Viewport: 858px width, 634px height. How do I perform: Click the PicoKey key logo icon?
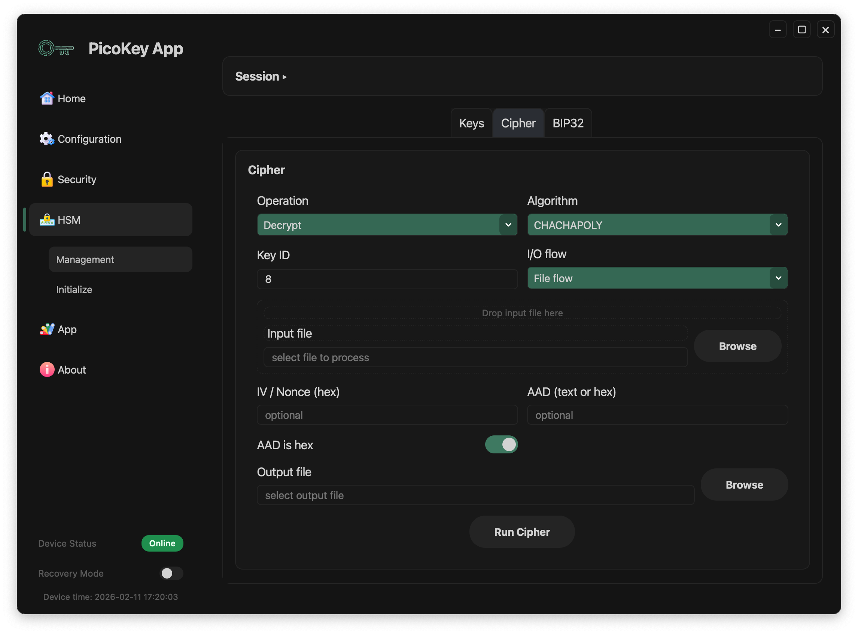coord(56,49)
